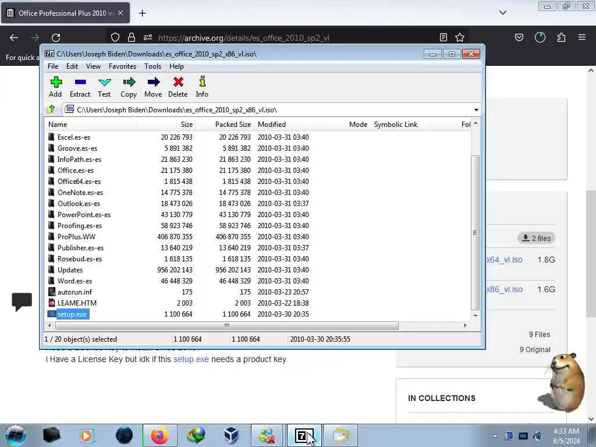Select the OneNote.es-es folder
Image resolution: width=596 pixels, height=447 pixels.
pyautogui.click(x=80, y=192)
